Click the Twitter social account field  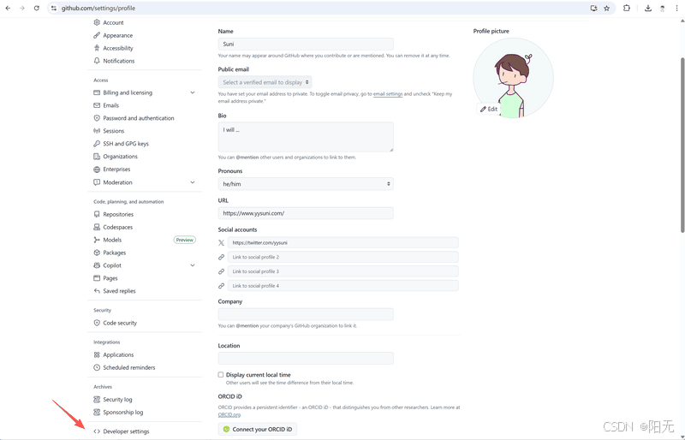pyautogui.click(x=343, y=242)
